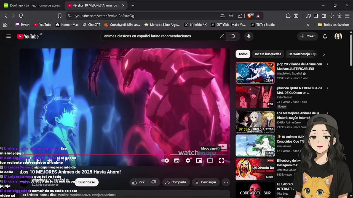Open Top 20 Villanos thumbnail
The height and width of the screenshot is (198, 353).
(255, 73)
